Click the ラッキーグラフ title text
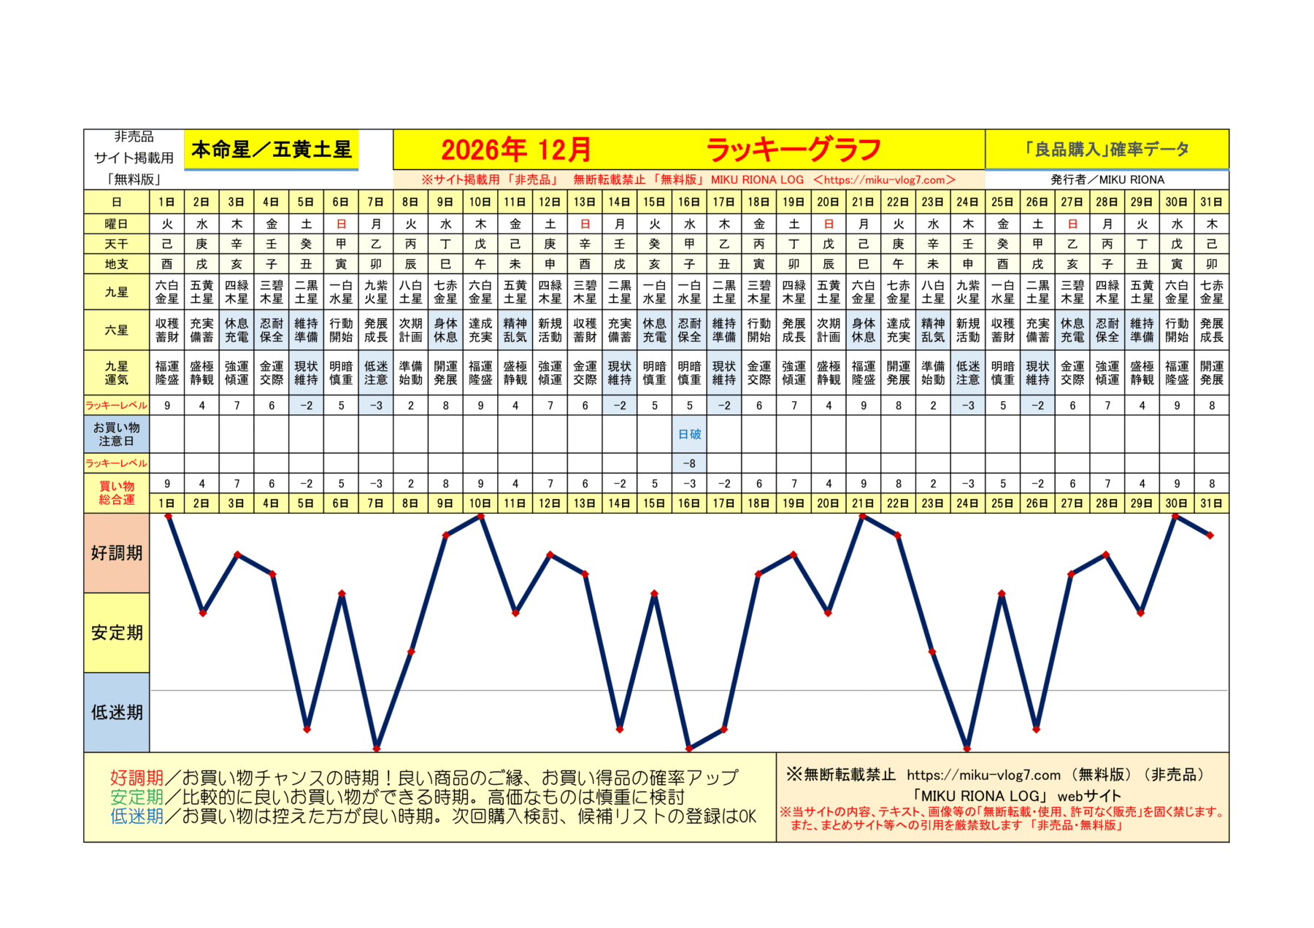This screenshot has width=1314, height=928. click(x=793, y=150)
